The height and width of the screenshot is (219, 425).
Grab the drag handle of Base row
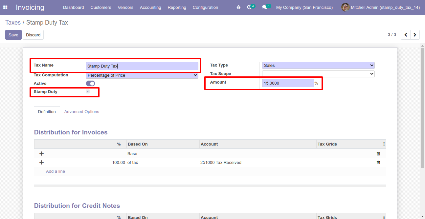pos(42,153)
